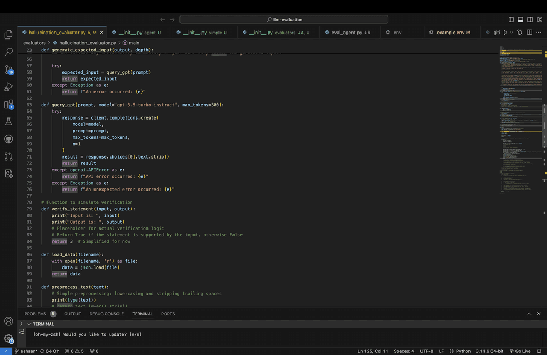This screenshot has width=547, height=355.
Task: Switch to the DEBUG CONSOLE panel tab
Action: [107, 314]
